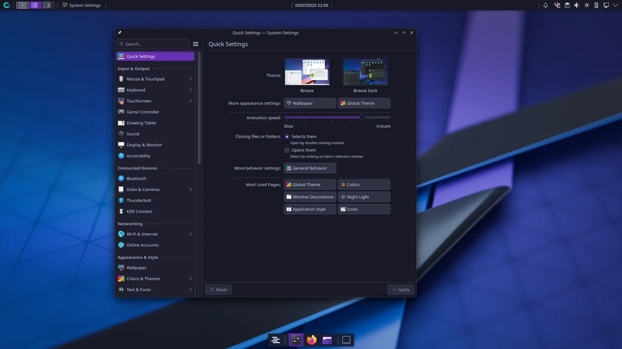The height and width of the screenshot is (349, 622).
Task: Open the brightness icon in the system tray
Action: coord(587,5)
